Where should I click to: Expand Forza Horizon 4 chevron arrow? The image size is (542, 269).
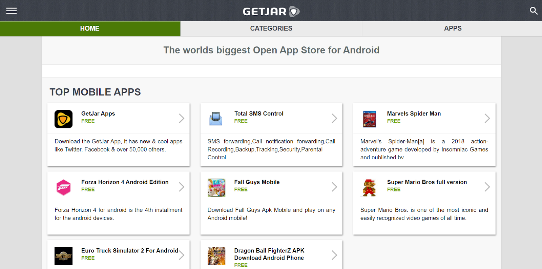tap(182, 187)
